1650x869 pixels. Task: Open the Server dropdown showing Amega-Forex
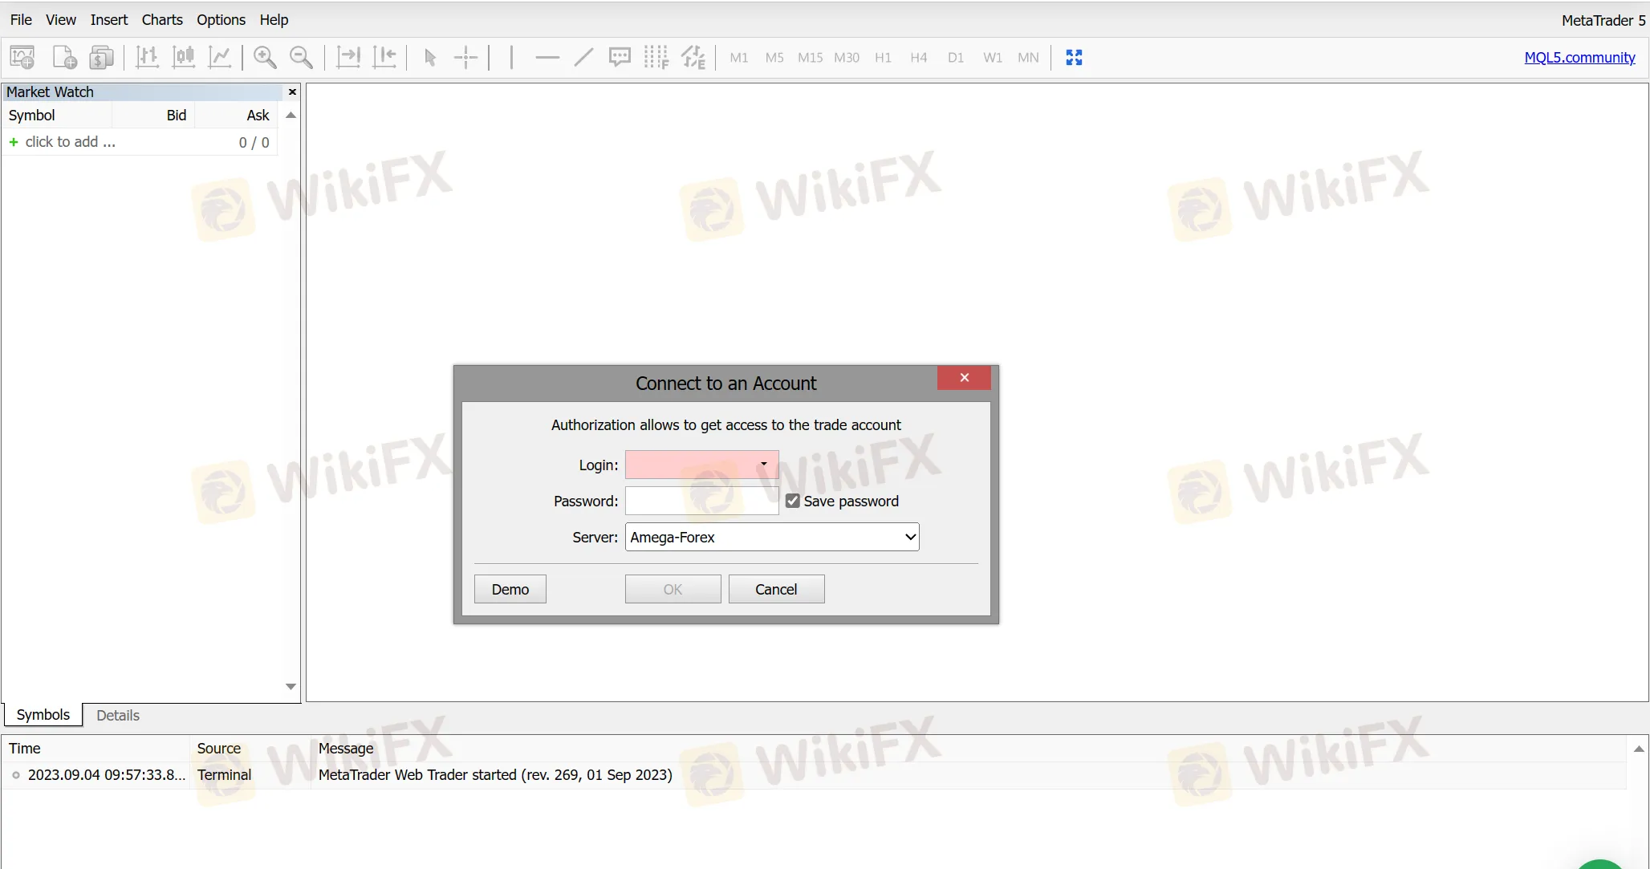tap(772, 538)
